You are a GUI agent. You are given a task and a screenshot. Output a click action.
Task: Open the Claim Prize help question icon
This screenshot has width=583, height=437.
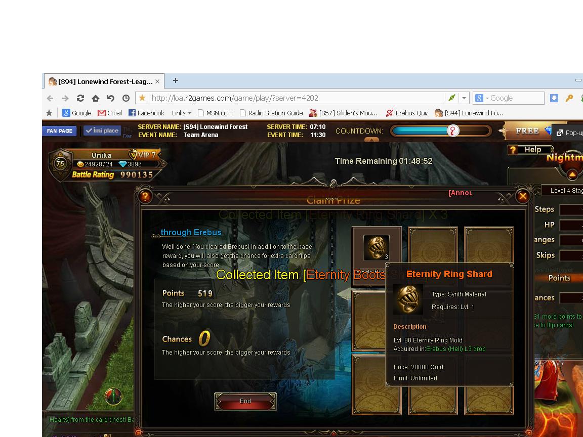(x=145, y=196)
